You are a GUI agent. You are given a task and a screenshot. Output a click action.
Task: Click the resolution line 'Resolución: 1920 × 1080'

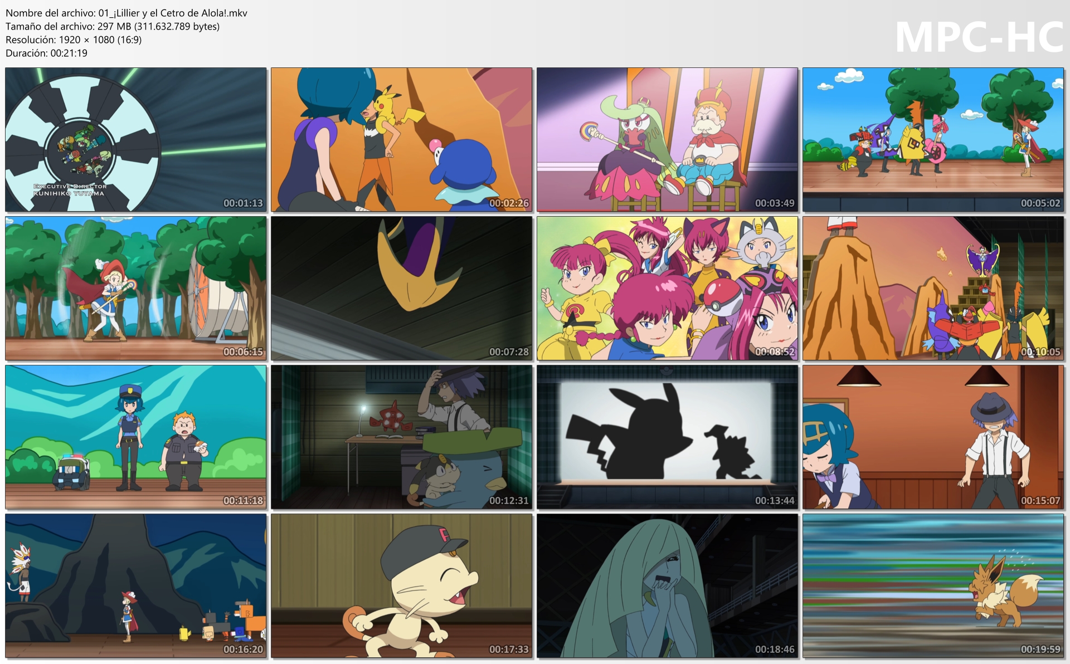(74, 40)
